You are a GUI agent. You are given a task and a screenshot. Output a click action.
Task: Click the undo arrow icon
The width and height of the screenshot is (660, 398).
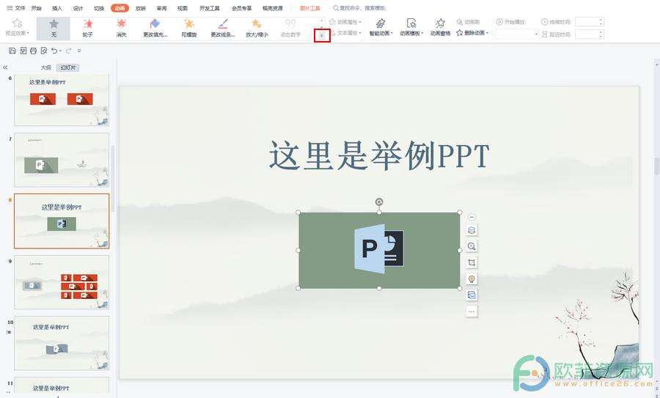tap(54, 51)
